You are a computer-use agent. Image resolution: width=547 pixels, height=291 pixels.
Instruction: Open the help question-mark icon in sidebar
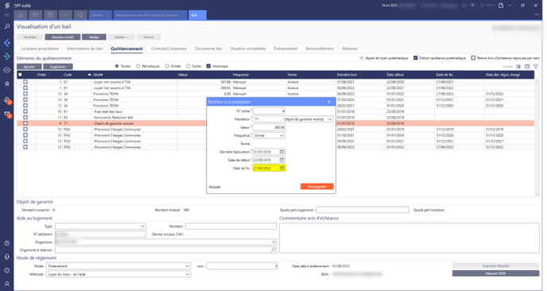(x=6, y=243)
